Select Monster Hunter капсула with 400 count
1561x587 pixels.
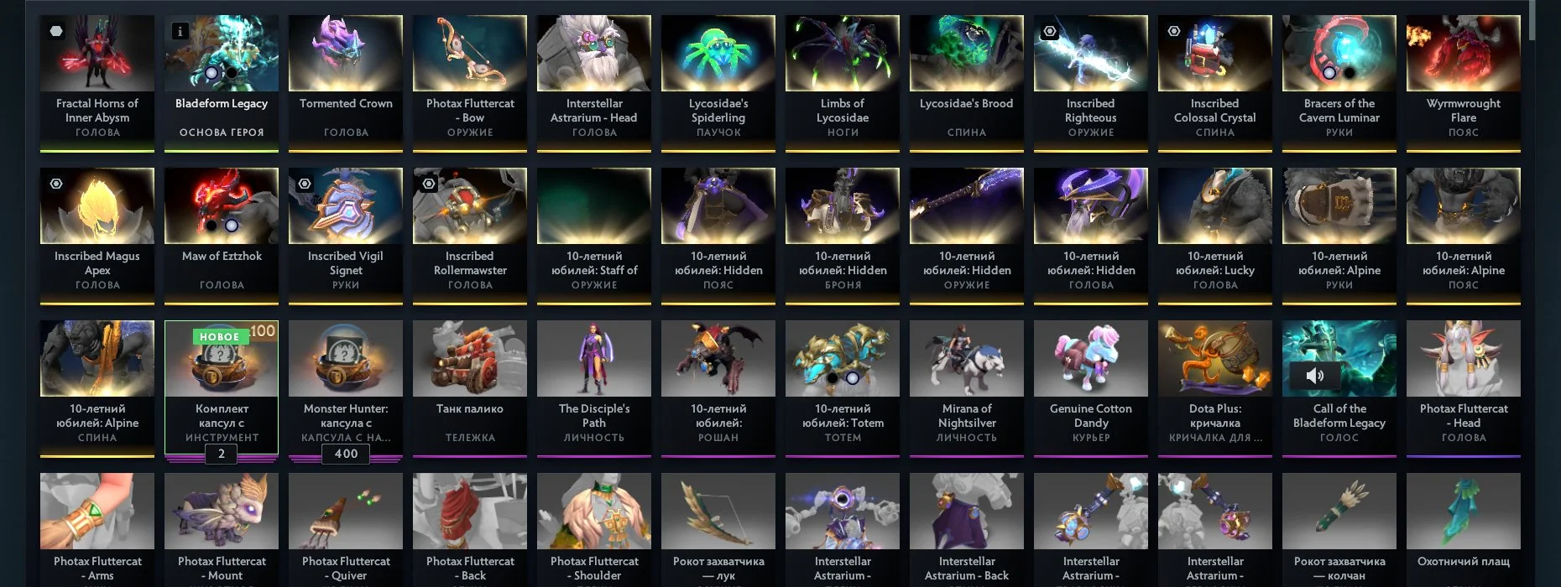[x=346, y=389]
